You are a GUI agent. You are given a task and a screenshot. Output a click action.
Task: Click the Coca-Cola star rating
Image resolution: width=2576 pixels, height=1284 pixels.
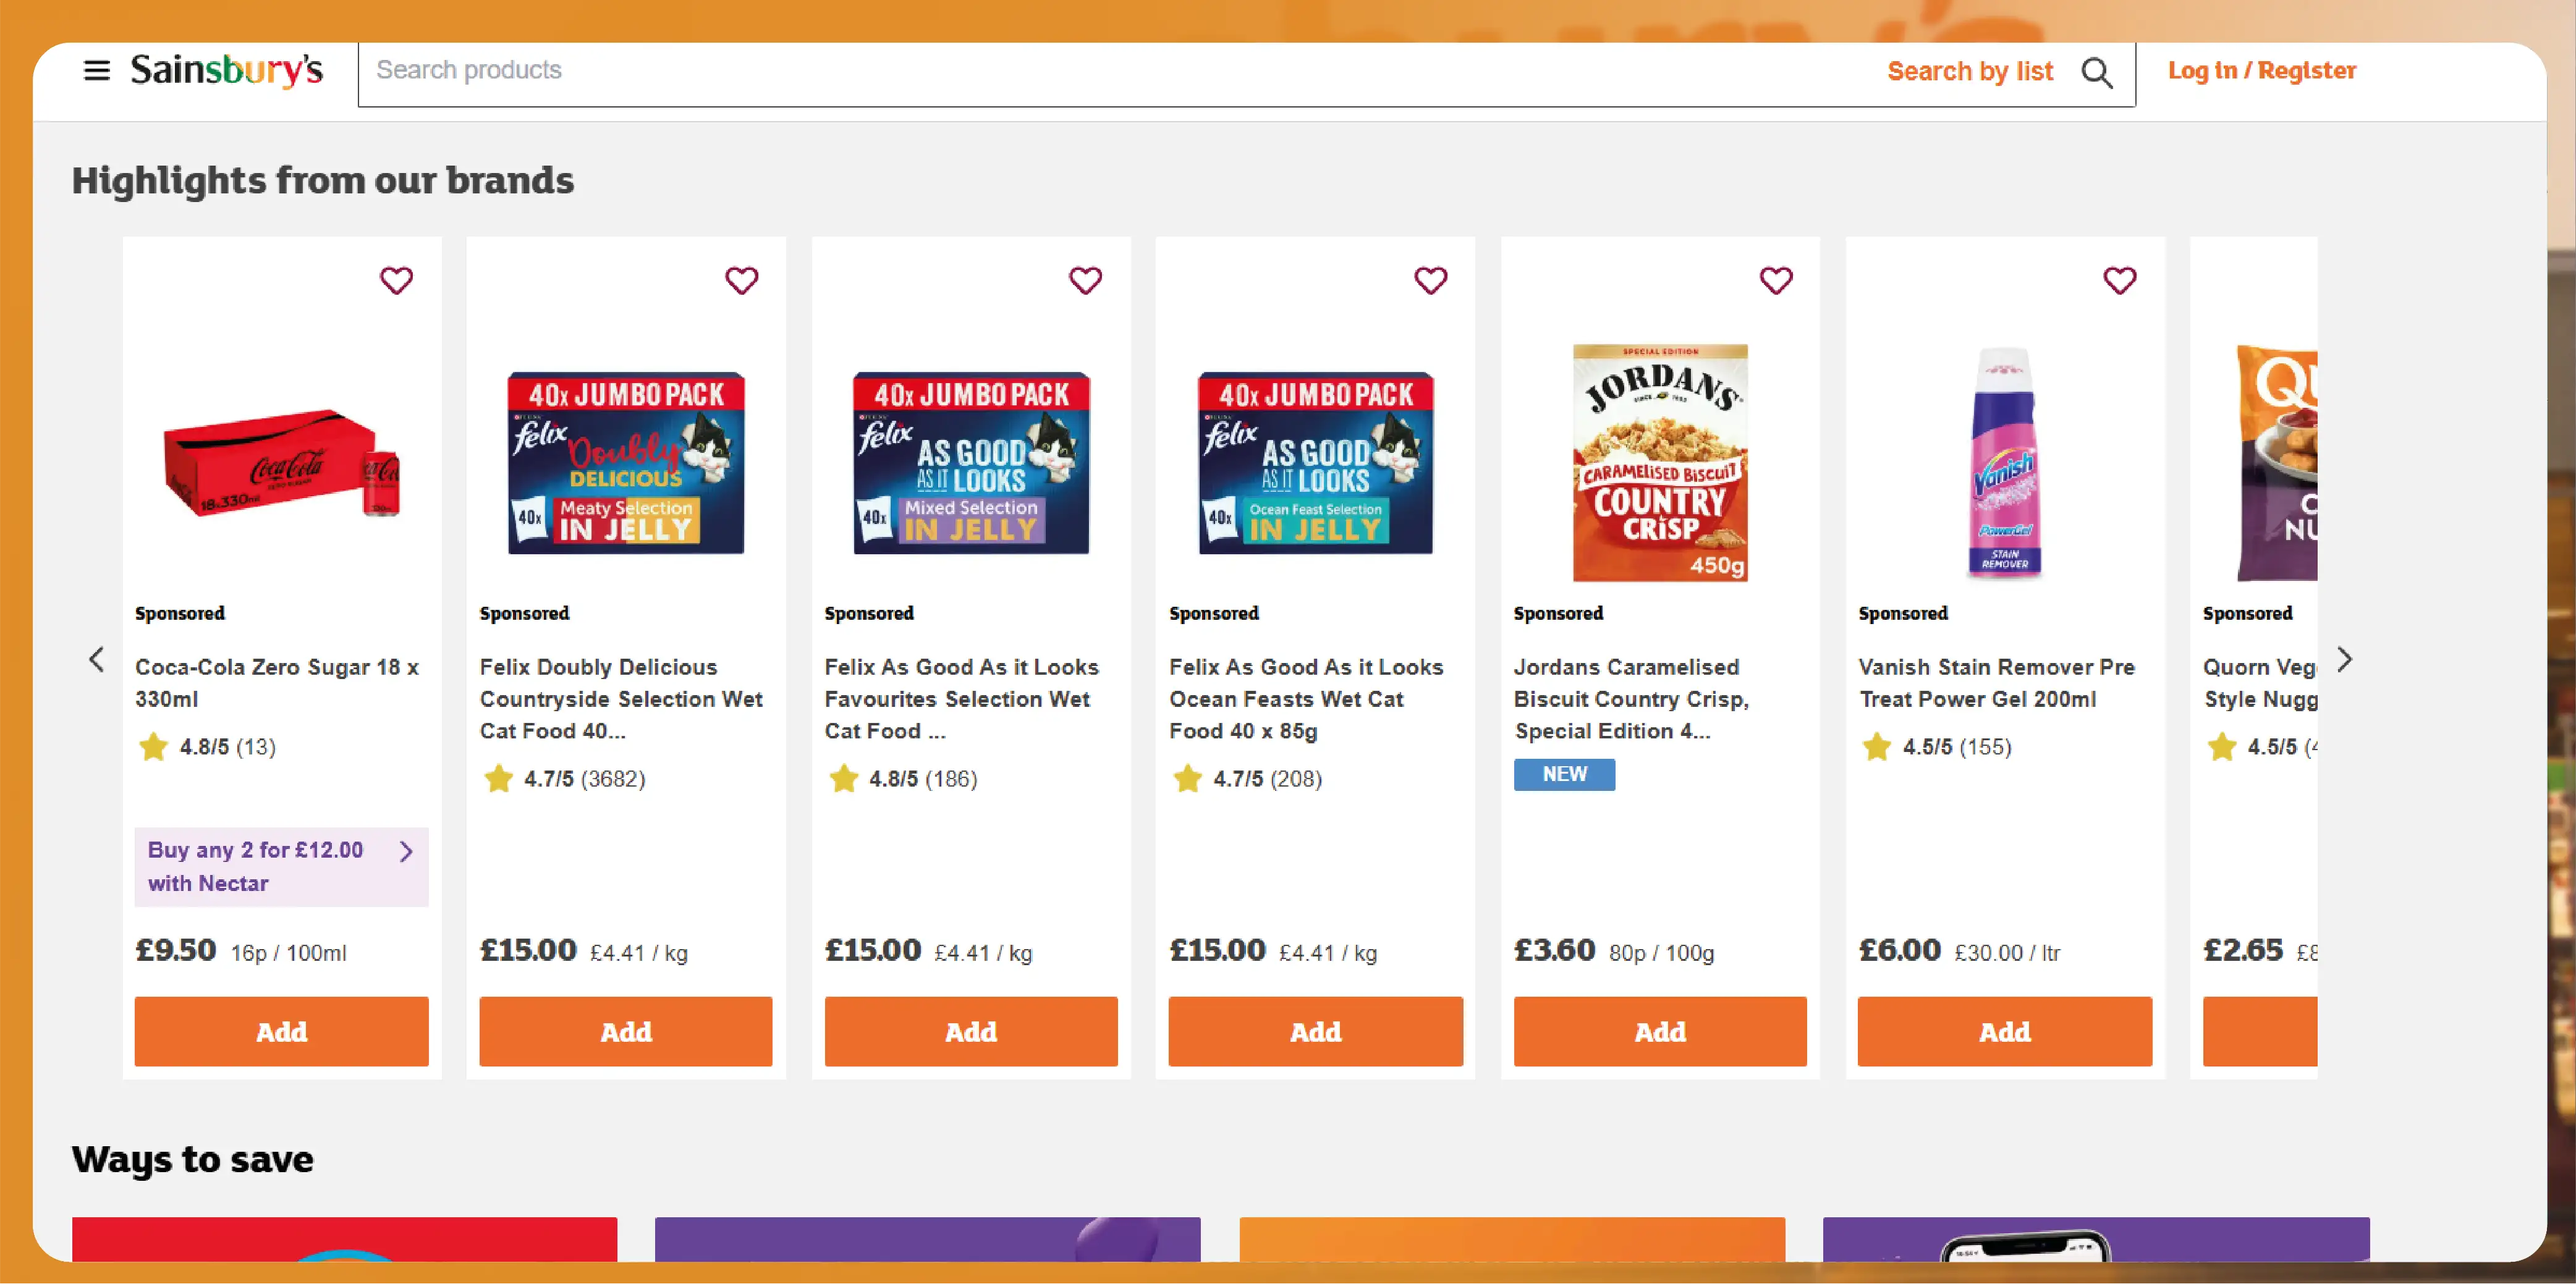(x=207, y=747)
